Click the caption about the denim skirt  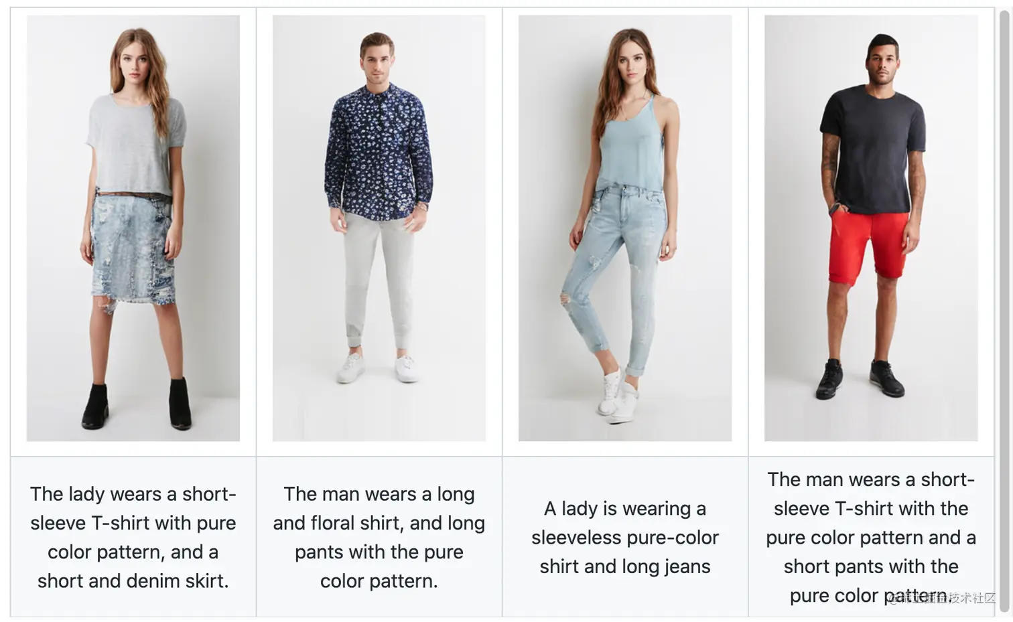(x=133, y=537)
